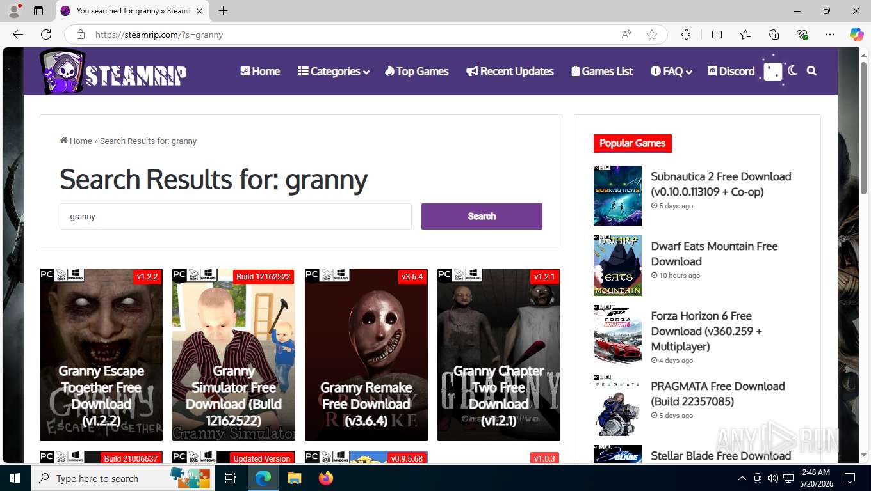Open the browser Extensions icon
Screen dimensions: 871x491
[686, 35]
